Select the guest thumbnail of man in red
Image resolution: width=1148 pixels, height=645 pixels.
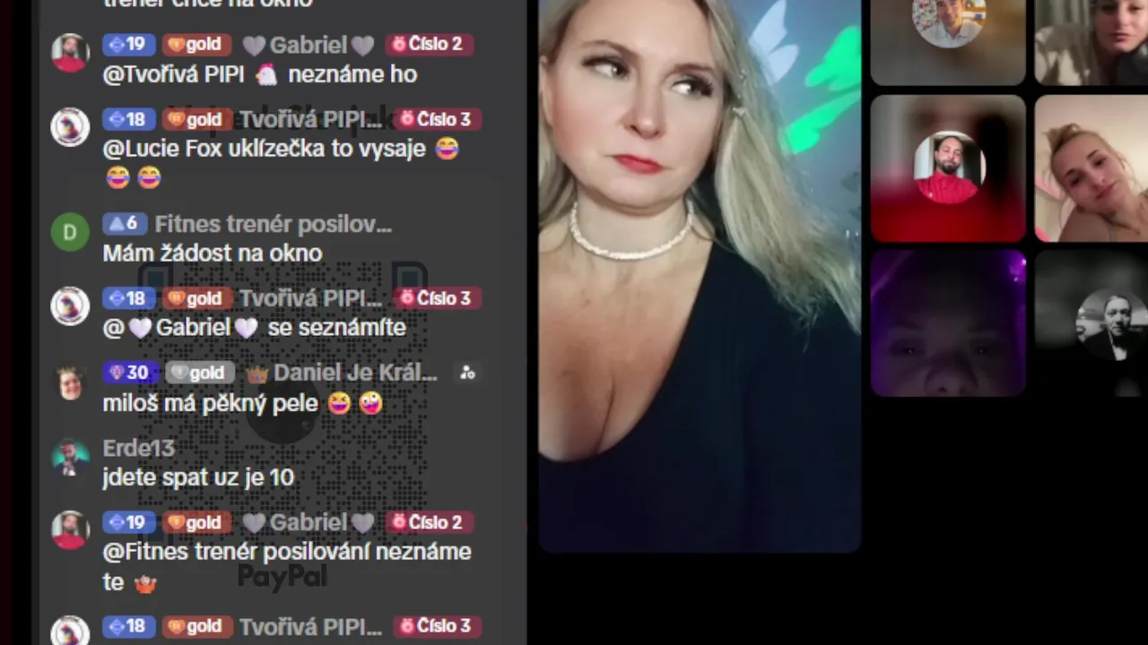[x=948, y=168]
